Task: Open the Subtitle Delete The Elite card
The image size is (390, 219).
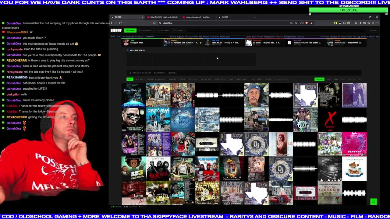Action: [x=305, y=43]
